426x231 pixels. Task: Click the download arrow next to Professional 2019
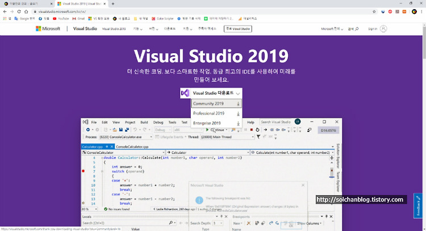(x=238, y=114)
